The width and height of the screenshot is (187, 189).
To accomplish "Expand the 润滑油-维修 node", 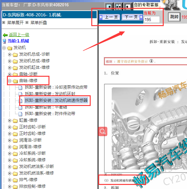I will click(9, 147).
